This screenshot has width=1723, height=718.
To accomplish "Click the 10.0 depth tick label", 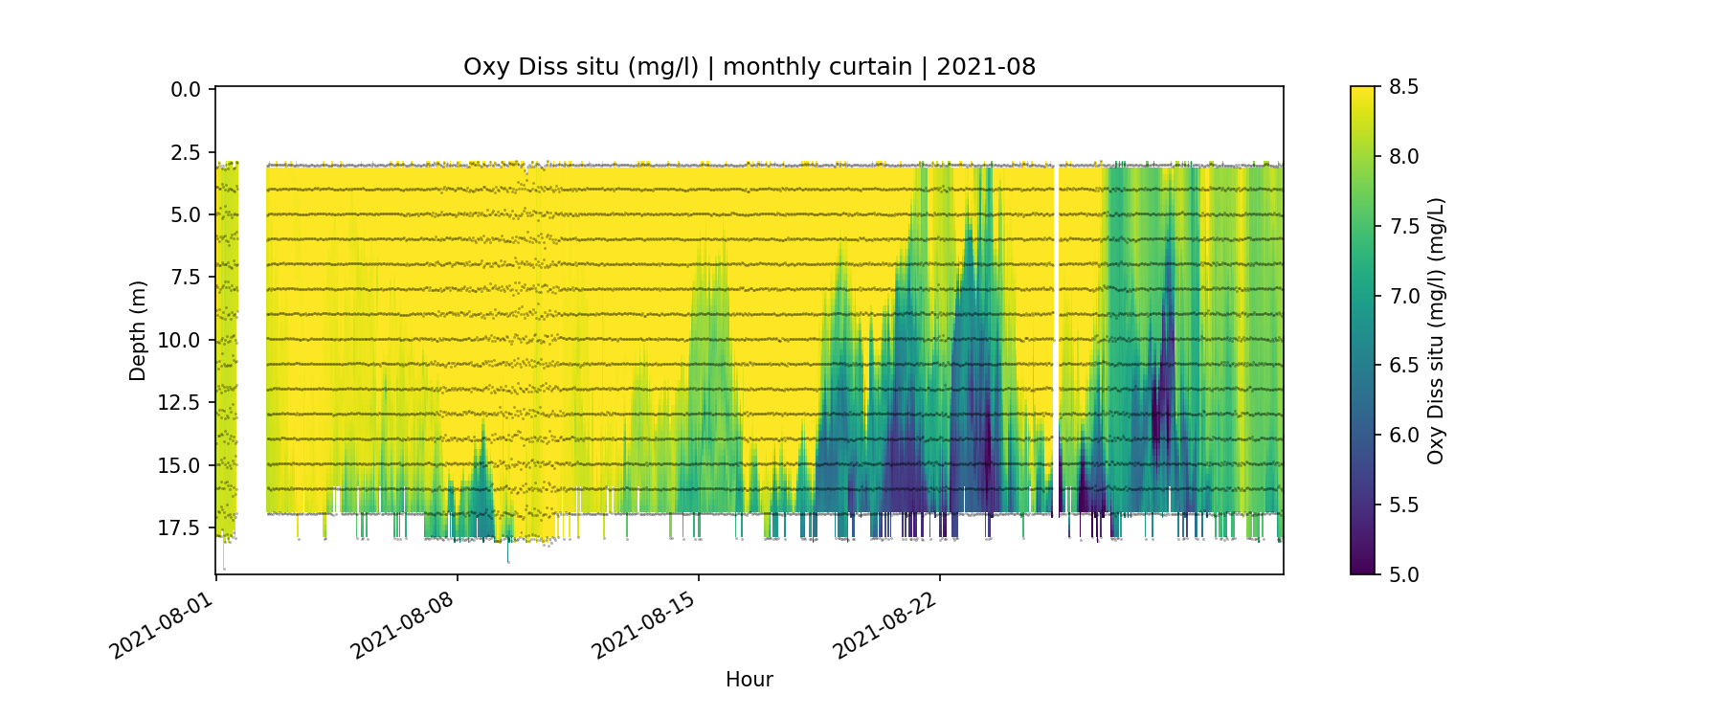I will click(181, 341).
